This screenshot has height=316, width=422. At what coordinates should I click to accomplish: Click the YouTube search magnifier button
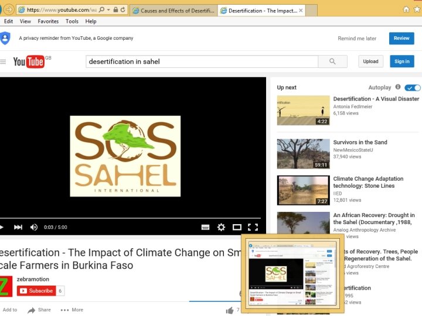click(332, 61)
